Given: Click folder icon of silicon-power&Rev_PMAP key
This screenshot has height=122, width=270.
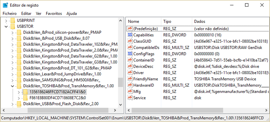Looking at the screenshot, I should point(19,32).
